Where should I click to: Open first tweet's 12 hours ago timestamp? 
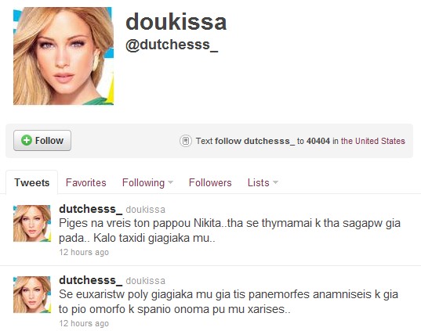click(84, 252)
